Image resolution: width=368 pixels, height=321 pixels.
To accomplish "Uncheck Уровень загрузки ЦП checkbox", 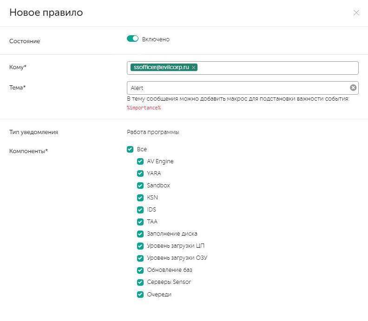I will coord(140,246).
